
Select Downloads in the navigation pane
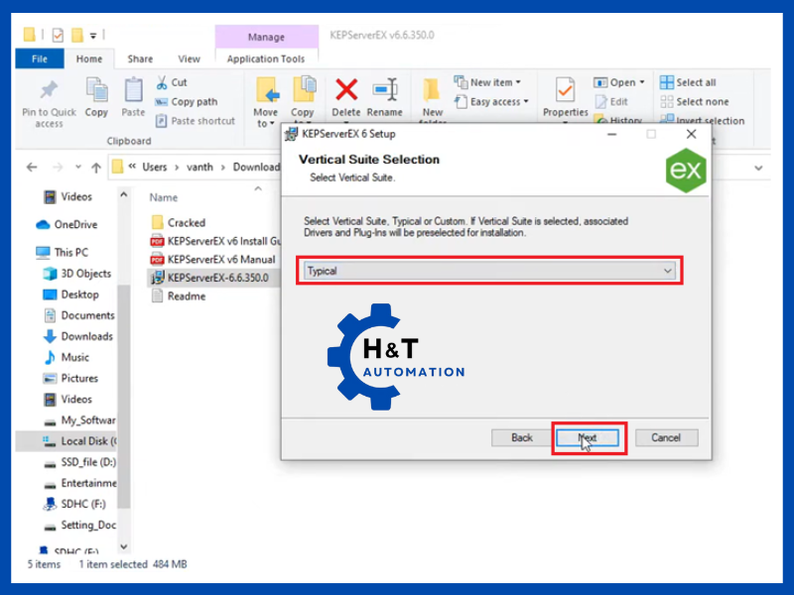point(87,336)
